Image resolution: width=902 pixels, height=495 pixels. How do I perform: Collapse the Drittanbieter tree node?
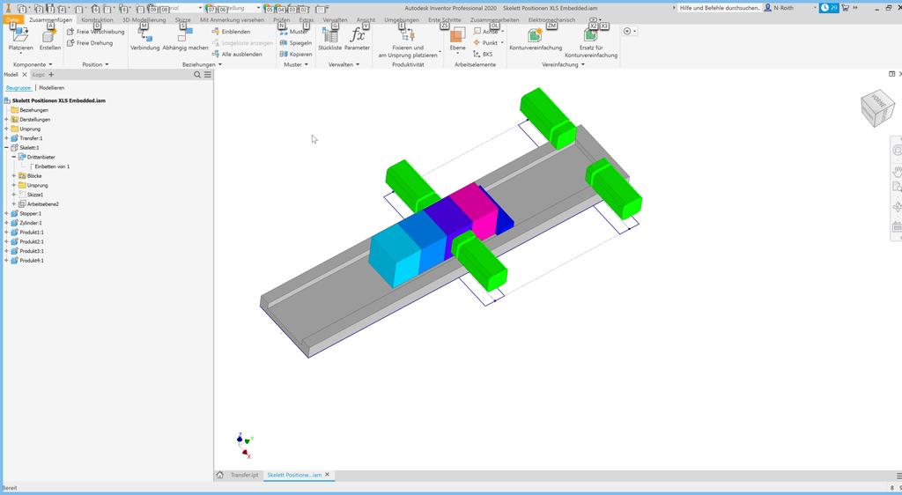(x=14, y=157)
